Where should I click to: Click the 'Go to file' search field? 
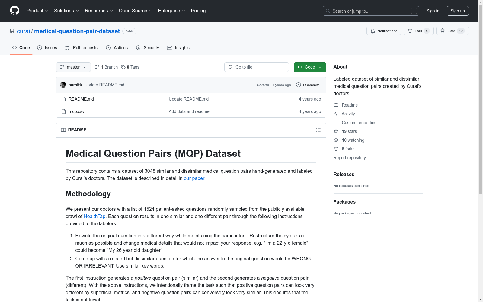(257, 67)
